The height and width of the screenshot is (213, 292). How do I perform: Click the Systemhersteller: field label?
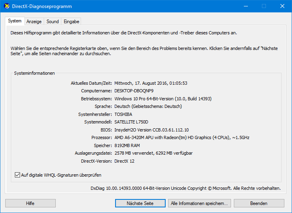[95, 114]
